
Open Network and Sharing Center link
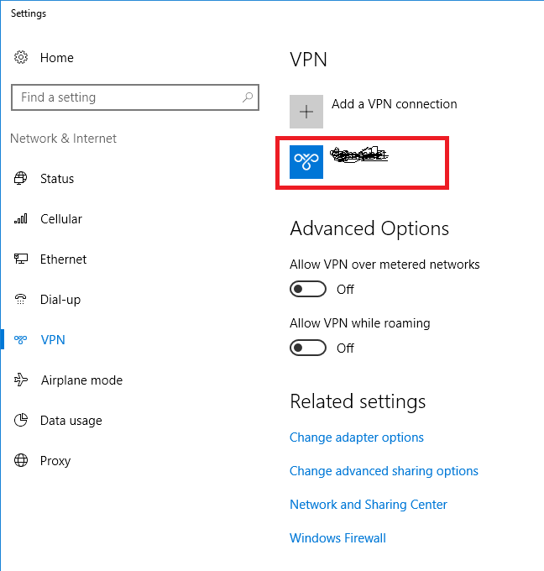click(369, 505)
